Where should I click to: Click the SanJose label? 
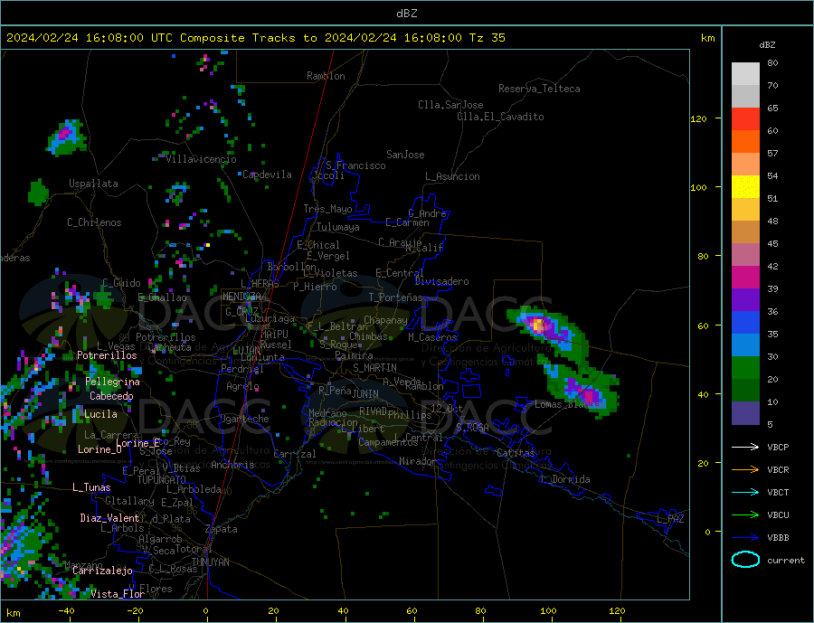tap(405, 155)
